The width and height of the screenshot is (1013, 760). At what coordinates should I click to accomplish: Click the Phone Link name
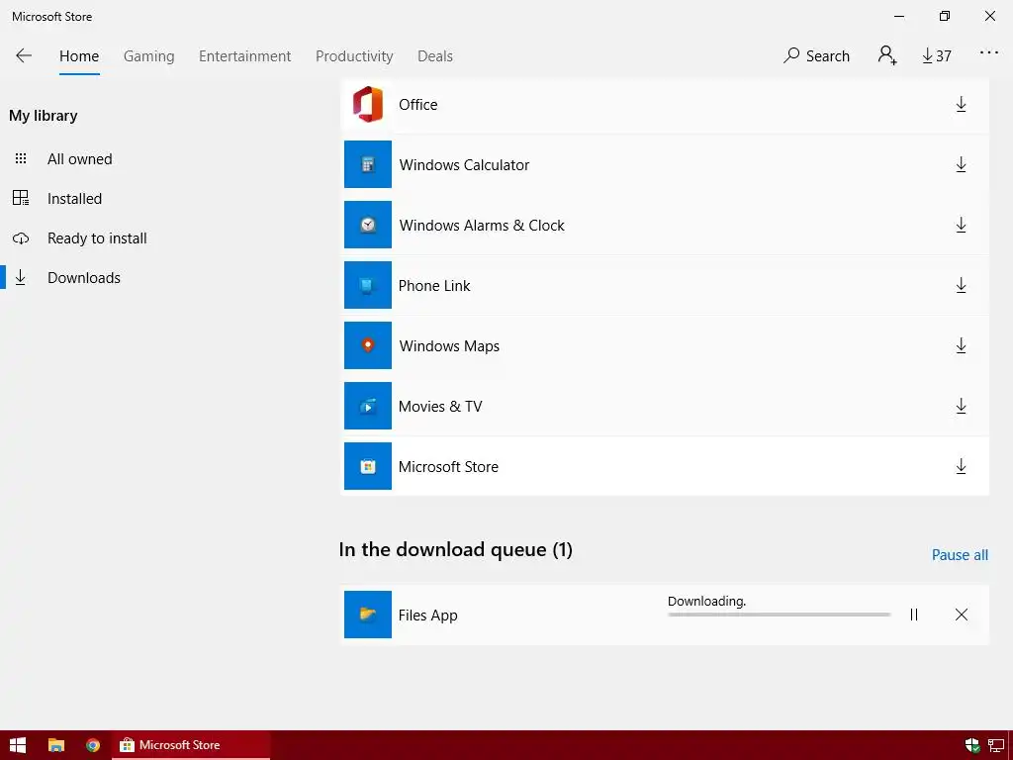coord(434,286)
